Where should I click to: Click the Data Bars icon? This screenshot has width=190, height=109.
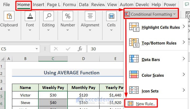(x=134, y=59)
